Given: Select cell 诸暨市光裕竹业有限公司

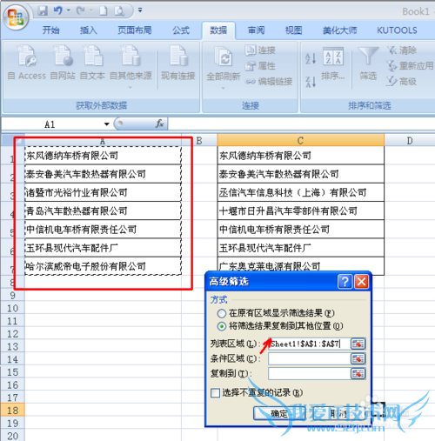Looking at the screenshot, I should 104,192.
